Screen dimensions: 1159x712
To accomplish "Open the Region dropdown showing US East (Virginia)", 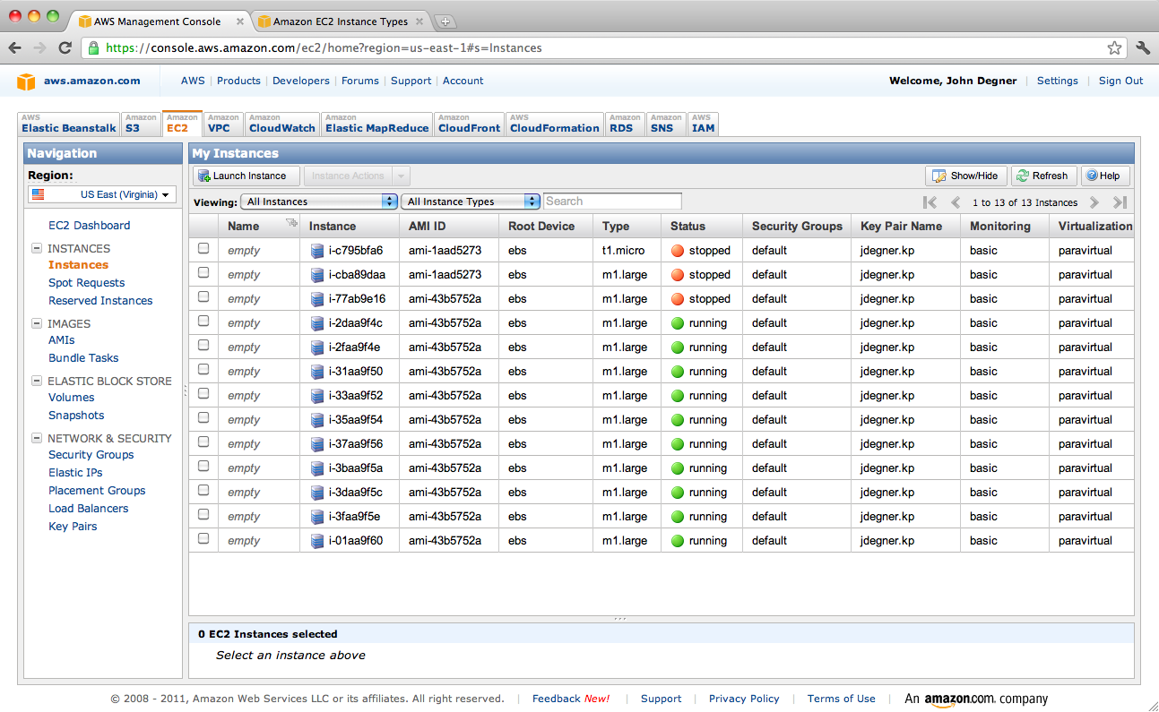I will click(102, 194).
